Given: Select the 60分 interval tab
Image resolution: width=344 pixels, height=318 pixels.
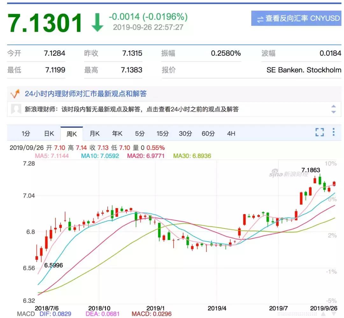Looking at the screenshot, I should click(208, 134).
